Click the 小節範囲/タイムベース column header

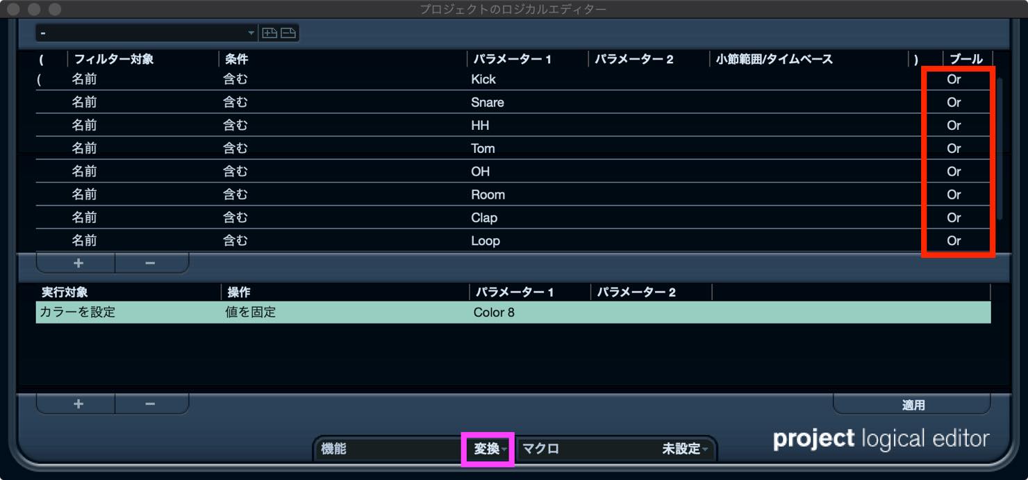tap(774, 59)
